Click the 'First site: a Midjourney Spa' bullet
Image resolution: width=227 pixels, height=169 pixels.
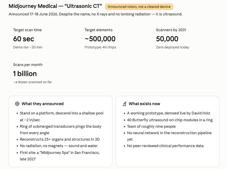60,156
